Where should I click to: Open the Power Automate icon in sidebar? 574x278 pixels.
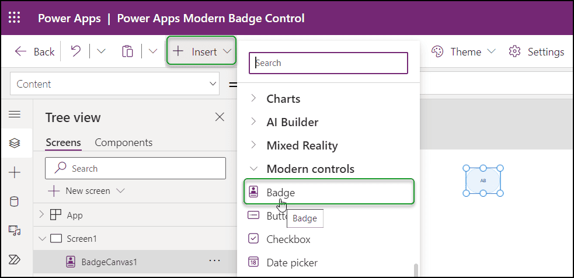coord(14,260)
